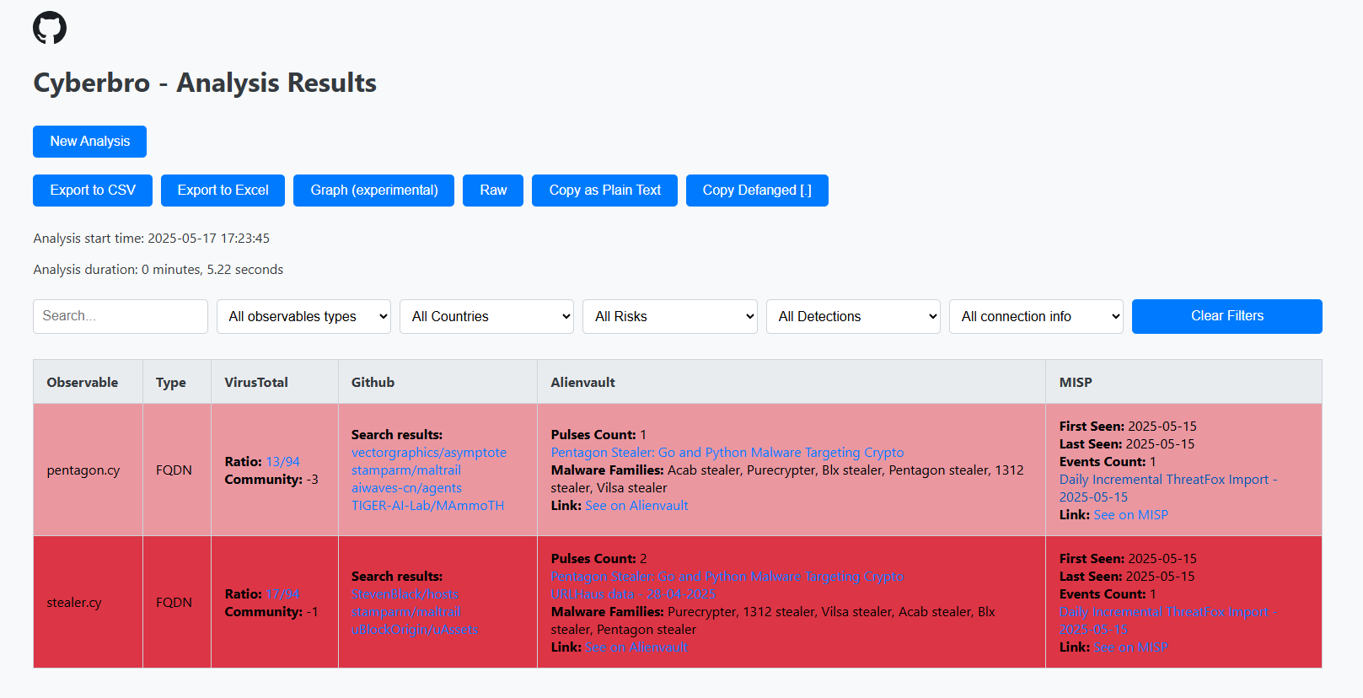Expand the All Risks filter

coord(670,316)
